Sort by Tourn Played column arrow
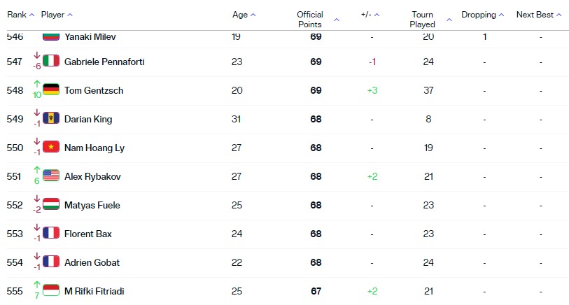Screen dimensions: 569x305 point(449,20)
